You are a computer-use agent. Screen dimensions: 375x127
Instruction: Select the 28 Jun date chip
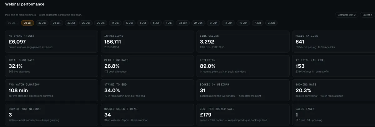[182, 23]
